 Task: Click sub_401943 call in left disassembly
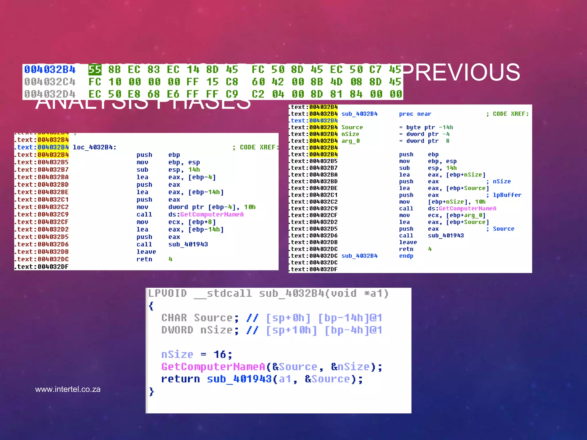click(x=188, y=244)
